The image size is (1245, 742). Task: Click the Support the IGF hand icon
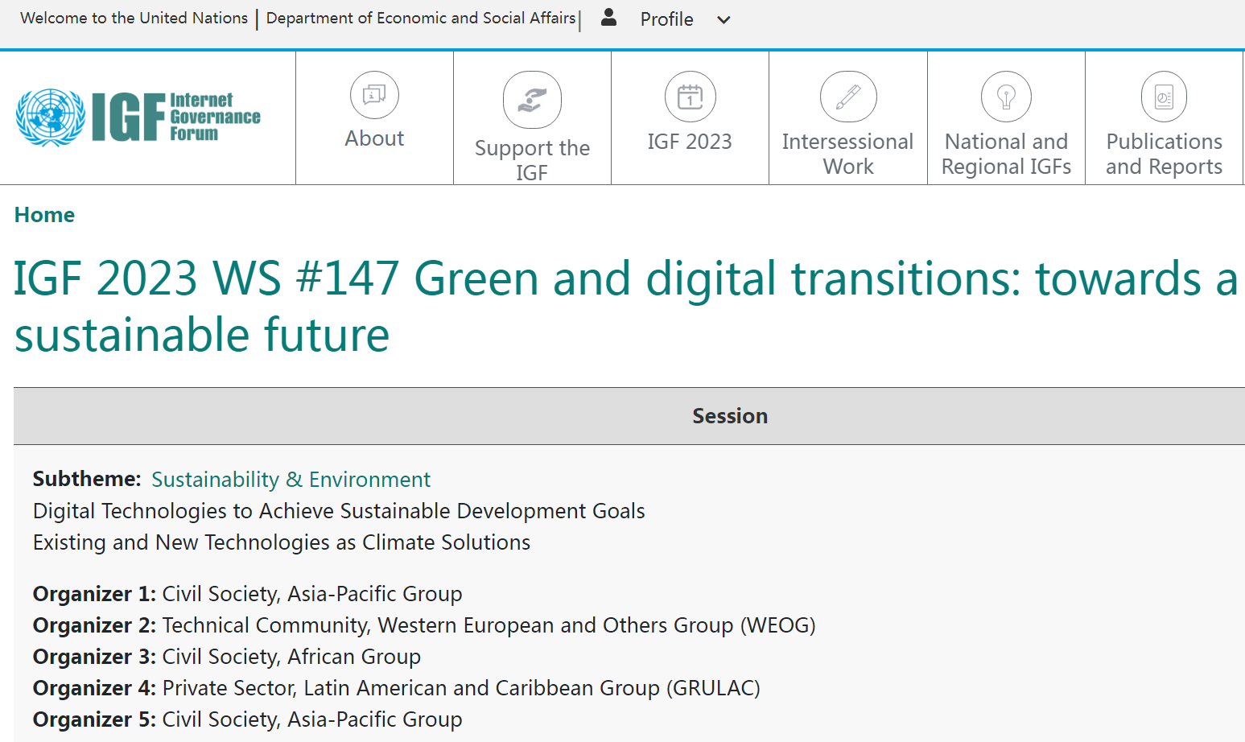[532, 100]
